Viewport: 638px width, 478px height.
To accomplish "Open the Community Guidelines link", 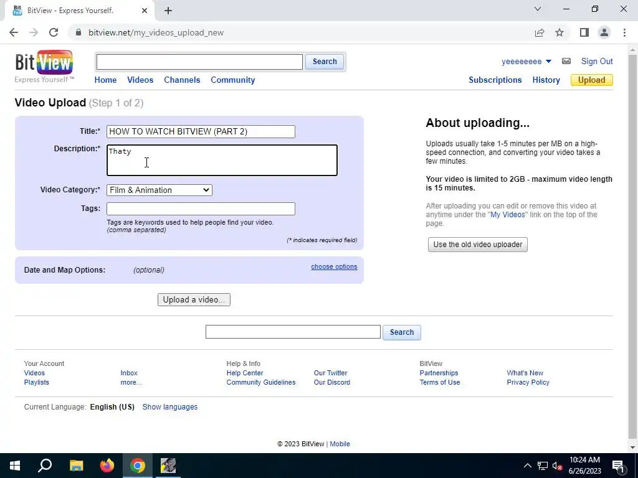I will pos(261,383).
